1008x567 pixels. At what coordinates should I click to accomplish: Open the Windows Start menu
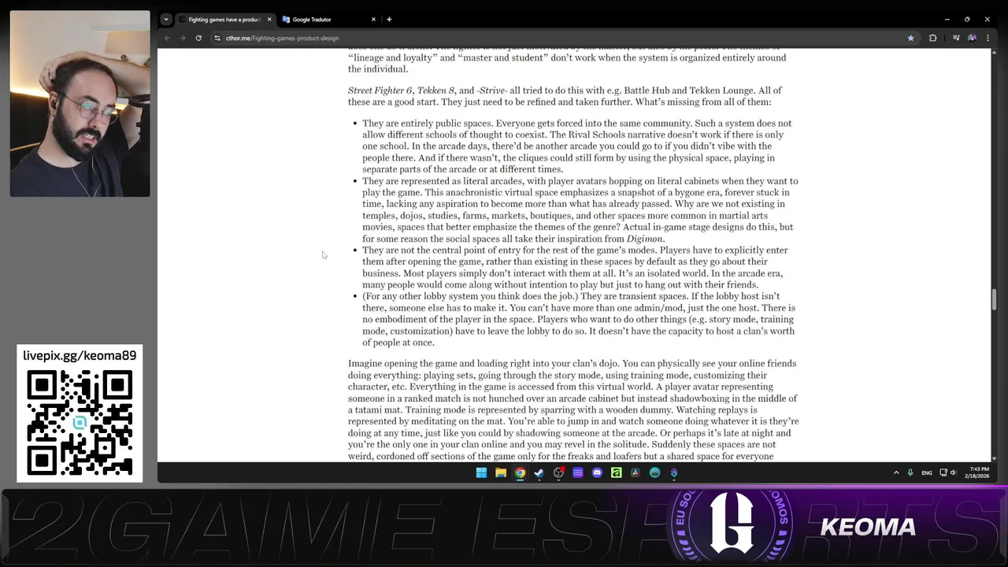click(481, 472)
